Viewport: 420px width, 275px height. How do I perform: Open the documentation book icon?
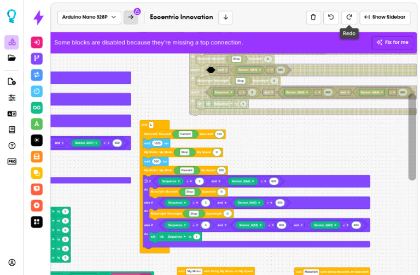[x=11, y=130]
